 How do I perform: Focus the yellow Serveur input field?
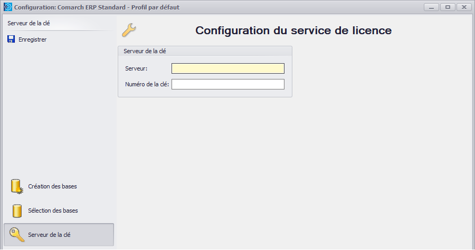(228, 68)
